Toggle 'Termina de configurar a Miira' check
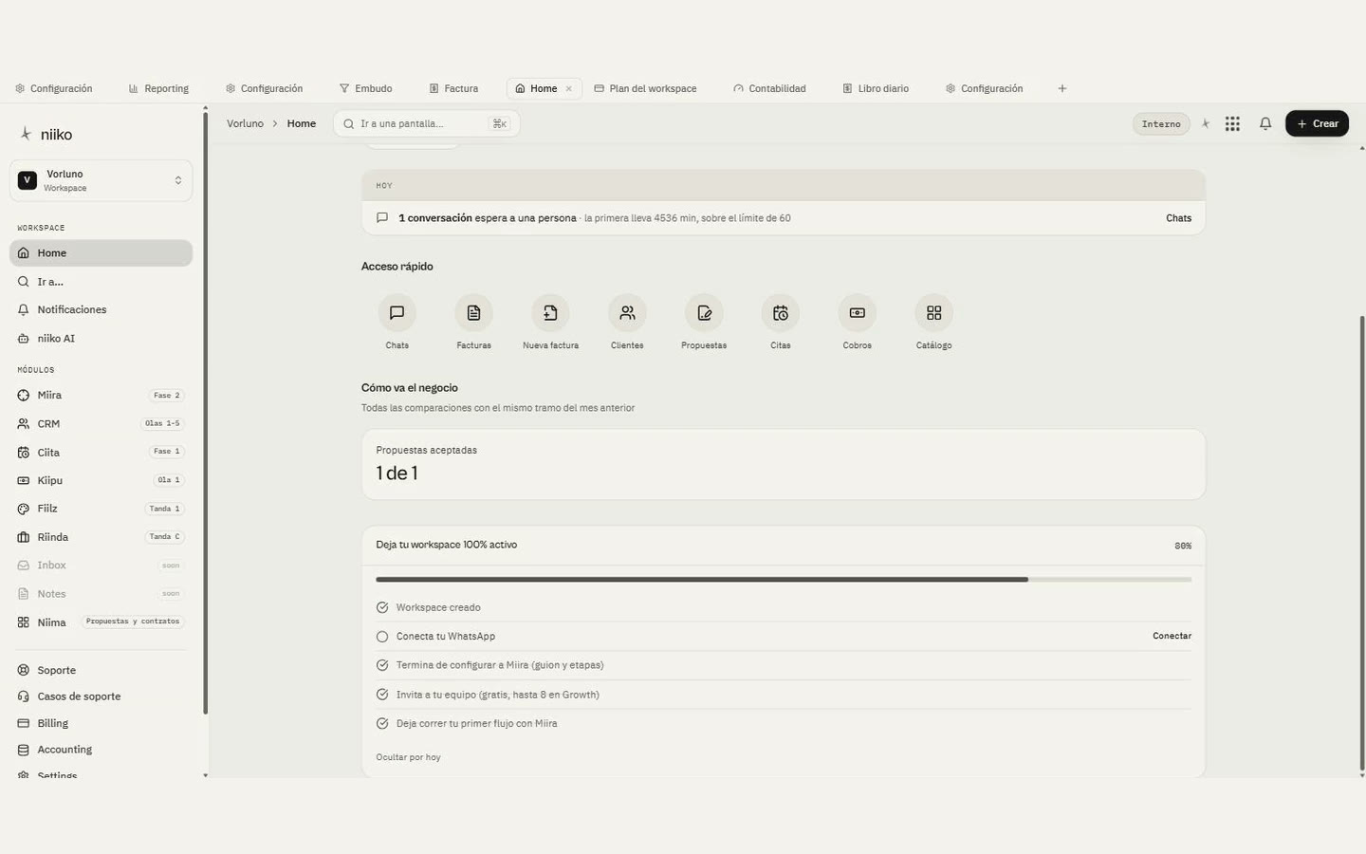 coord(382,665)
